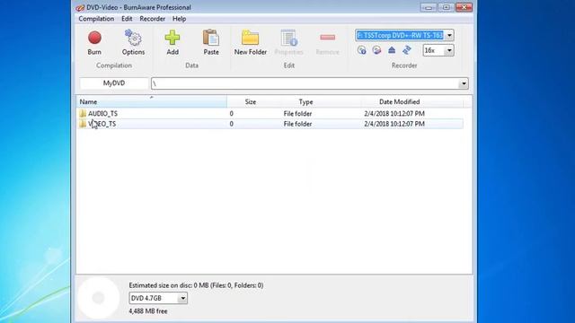Open the Help menu
The image size is (575, 323).
[180, 19]
